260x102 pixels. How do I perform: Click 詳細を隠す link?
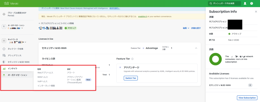click(196, 28)
